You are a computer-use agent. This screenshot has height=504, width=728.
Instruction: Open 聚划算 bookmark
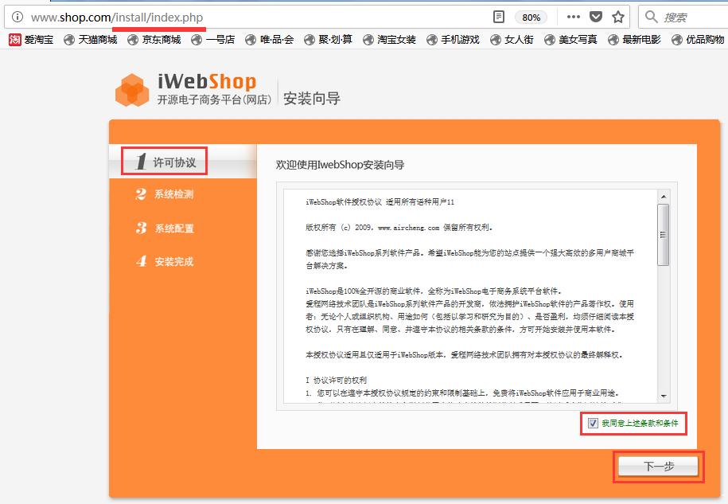point(329,40)
